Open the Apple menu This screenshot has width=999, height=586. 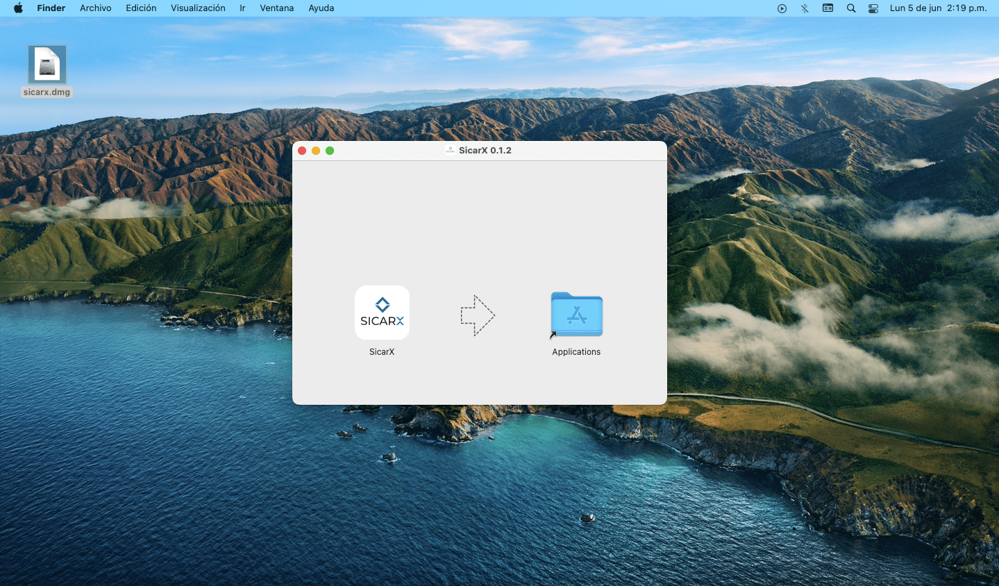pos(17,8)
